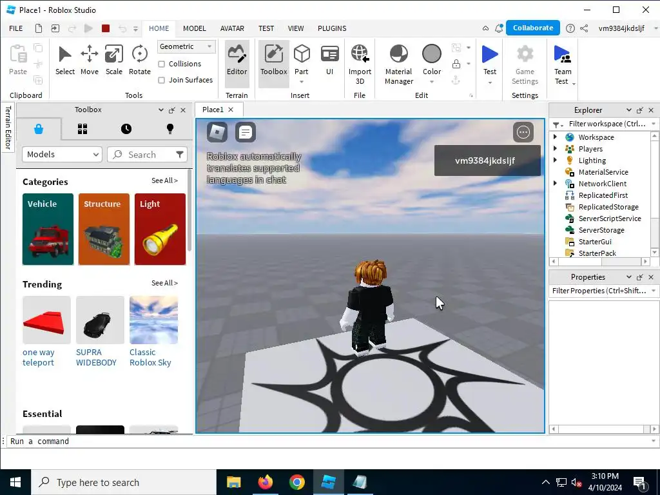Open the Geometric mode dropdown
660x495 pixels.
click(x=186, y=46)
